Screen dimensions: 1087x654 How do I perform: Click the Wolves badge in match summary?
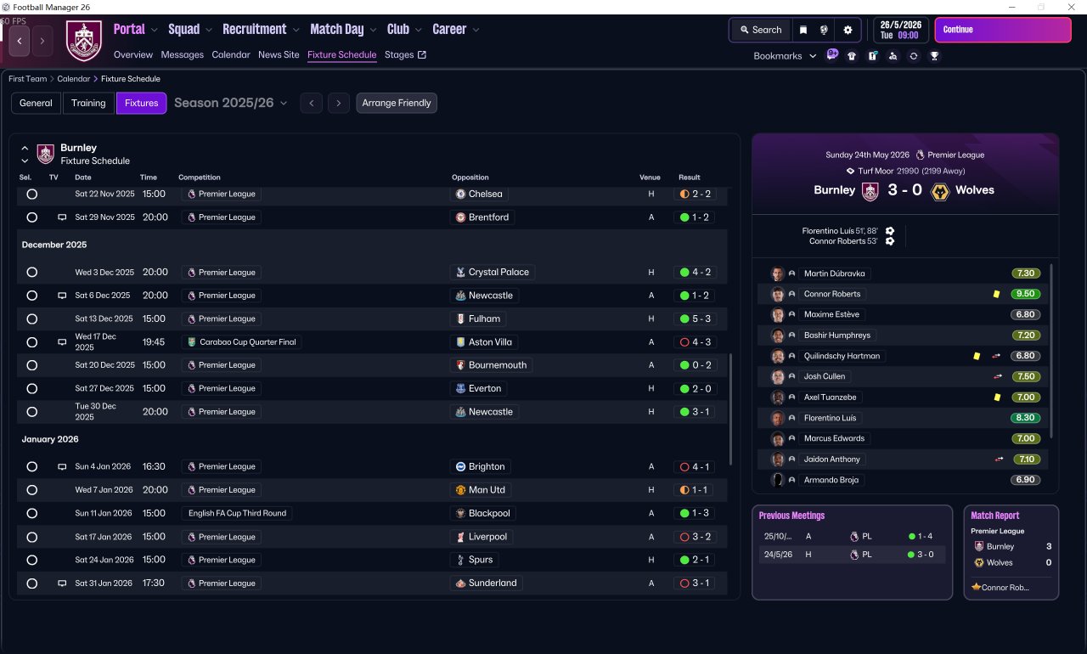pos(939,190)
